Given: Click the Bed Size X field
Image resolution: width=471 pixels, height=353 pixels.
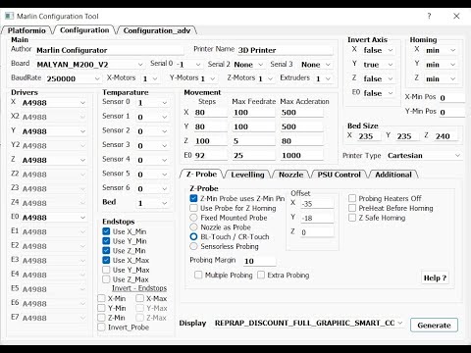Looking at the screenshot, I should (x=369, y=136).
